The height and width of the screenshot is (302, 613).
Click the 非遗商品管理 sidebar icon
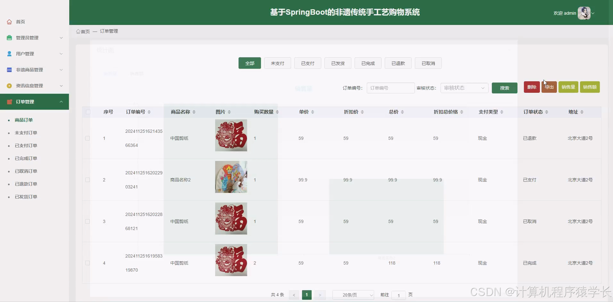[x=9, y=70]
